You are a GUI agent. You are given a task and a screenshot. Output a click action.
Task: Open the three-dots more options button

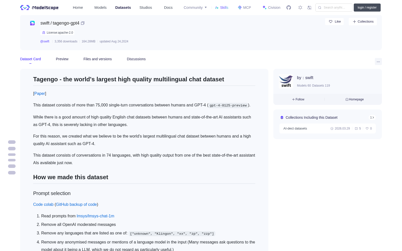click(x=378, y=61)
